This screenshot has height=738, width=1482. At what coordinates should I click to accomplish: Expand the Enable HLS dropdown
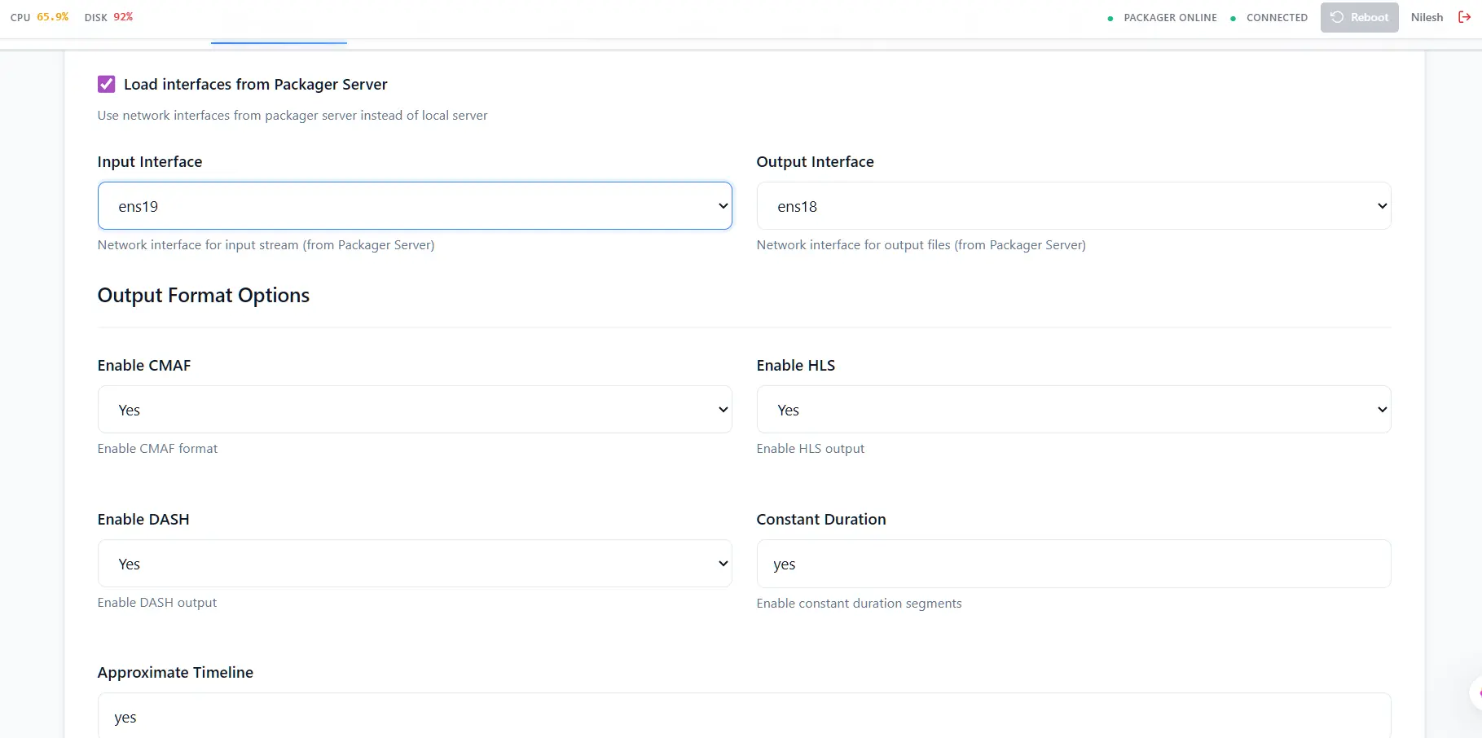pos(1073,409)
